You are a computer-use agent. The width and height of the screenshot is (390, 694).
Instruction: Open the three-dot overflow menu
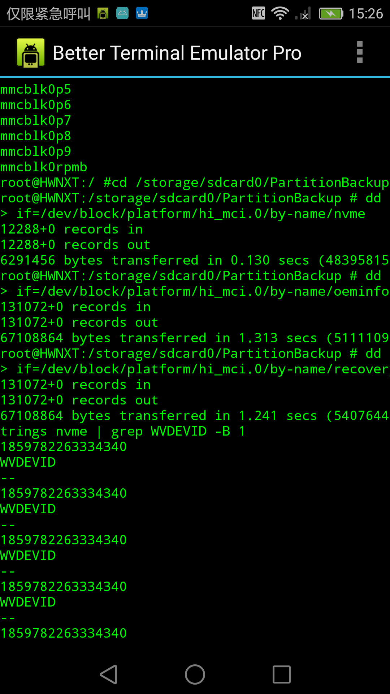(x=359, y=52)
